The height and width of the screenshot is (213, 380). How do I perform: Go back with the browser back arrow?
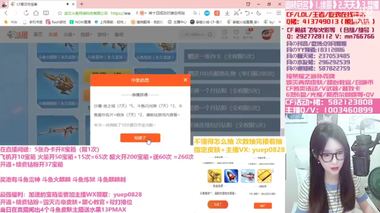click(6, 13)
